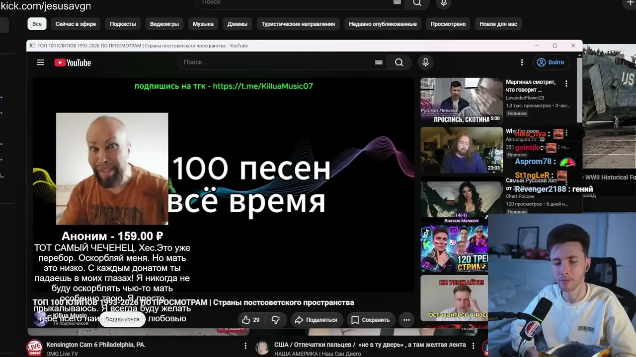The height and width of the screenshot is (357, 636).
Task: Click the YouTube logo in the popup window
Action: [x=73, y=62]
